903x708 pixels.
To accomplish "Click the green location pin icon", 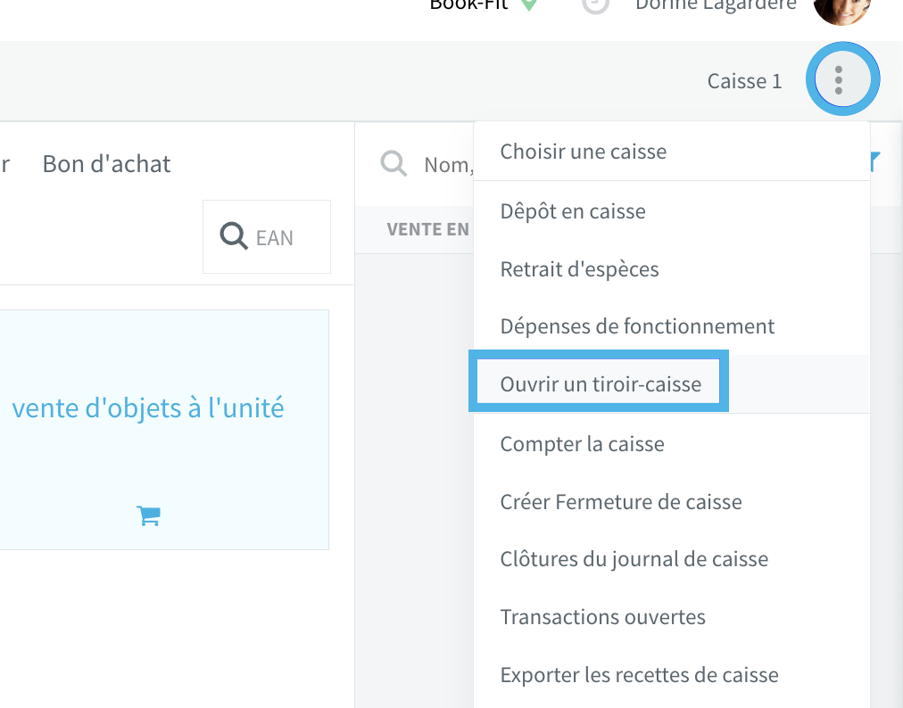I will pos(528,5).
